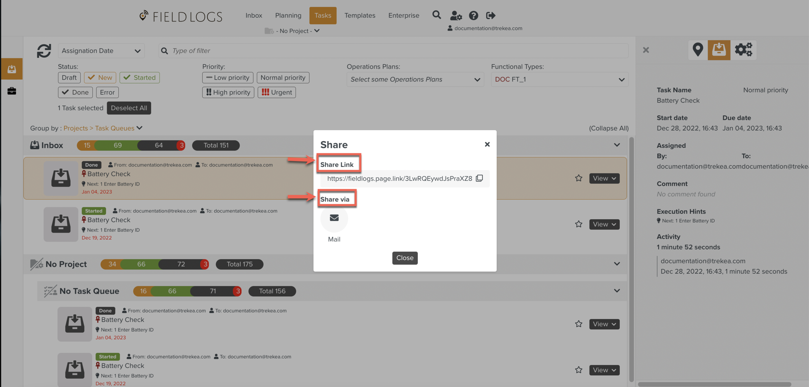Open the location pin tab in details panel

(x=698, y=50)
